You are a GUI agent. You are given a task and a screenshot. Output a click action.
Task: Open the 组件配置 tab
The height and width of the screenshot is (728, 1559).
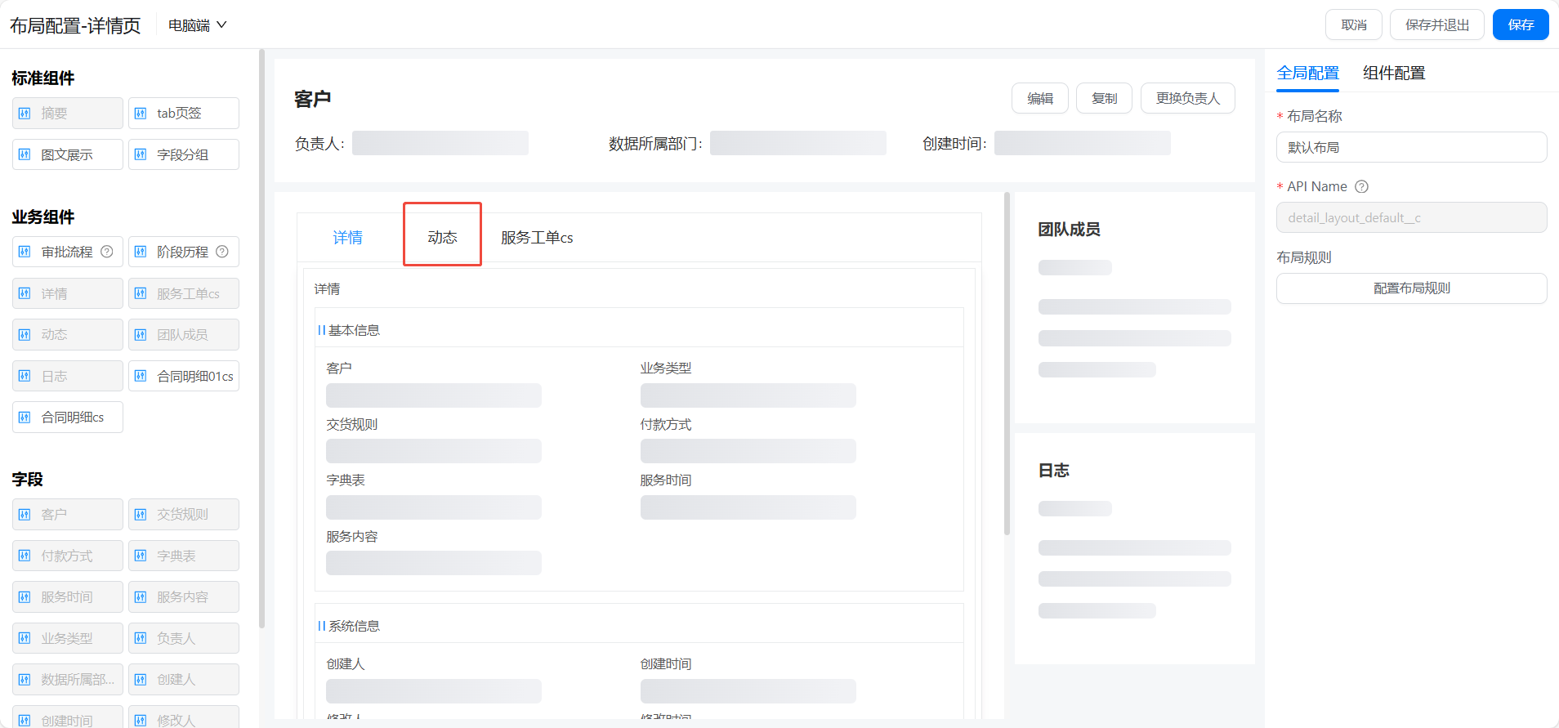[x=1394, y=73]
